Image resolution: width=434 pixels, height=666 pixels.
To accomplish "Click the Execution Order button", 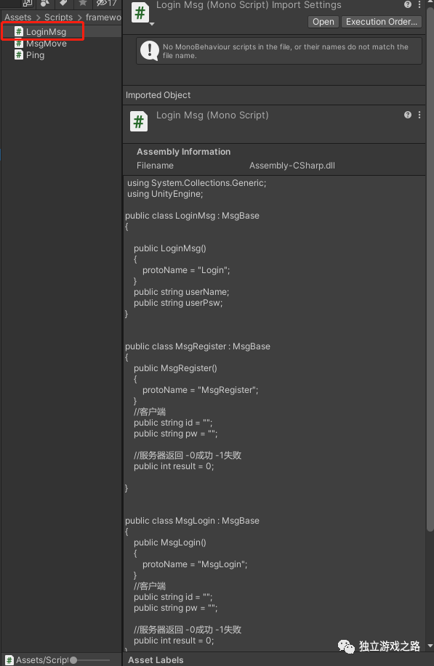I will (381, 22).
